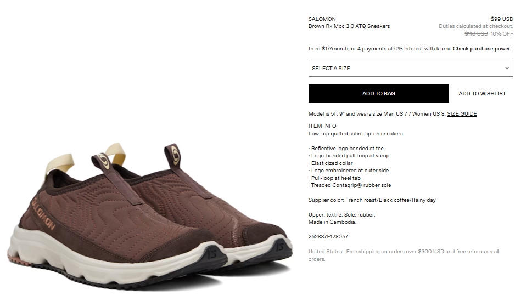The width and height of the screenshot is (521, 301).
Task: Click Add to Wishlist
Action: [482, 94]
